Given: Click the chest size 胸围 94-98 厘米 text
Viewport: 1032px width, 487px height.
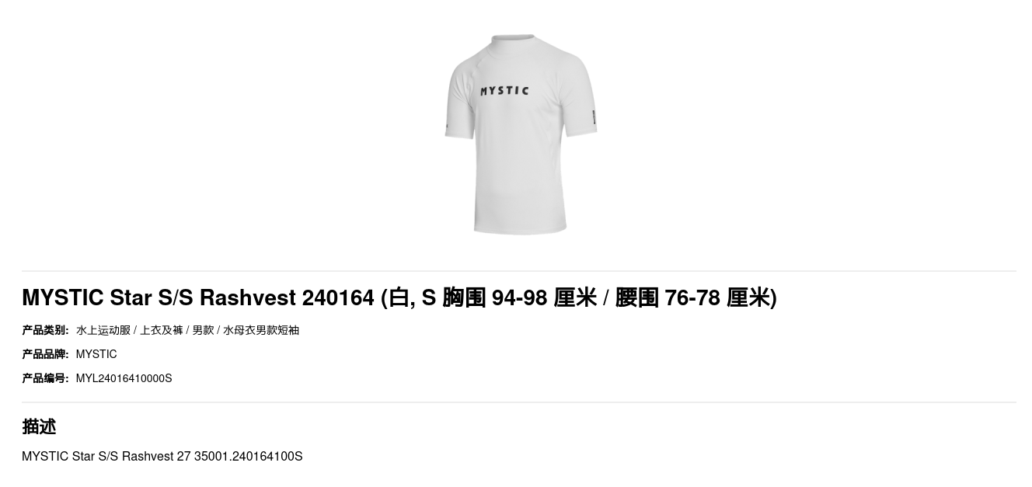Looking at the screenshot, I should click(519, 297).
